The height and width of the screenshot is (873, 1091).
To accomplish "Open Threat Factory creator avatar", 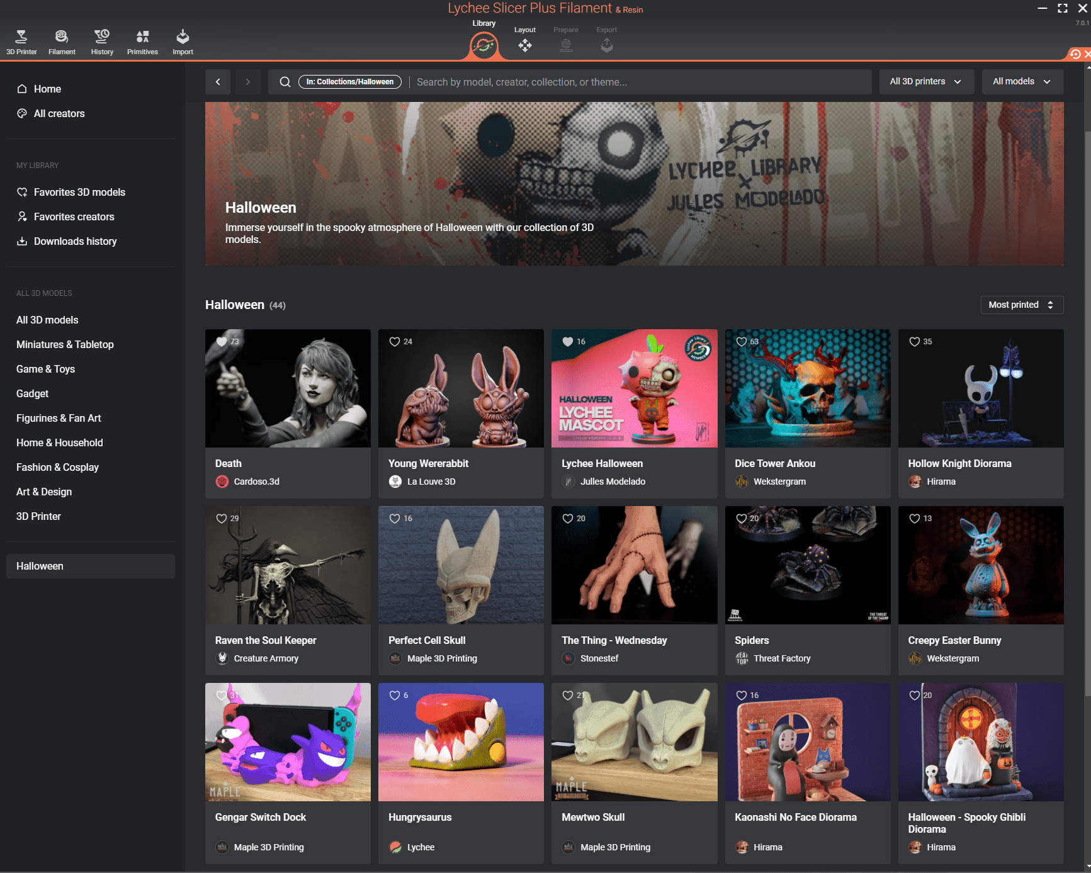I will [x=742, y=658].
